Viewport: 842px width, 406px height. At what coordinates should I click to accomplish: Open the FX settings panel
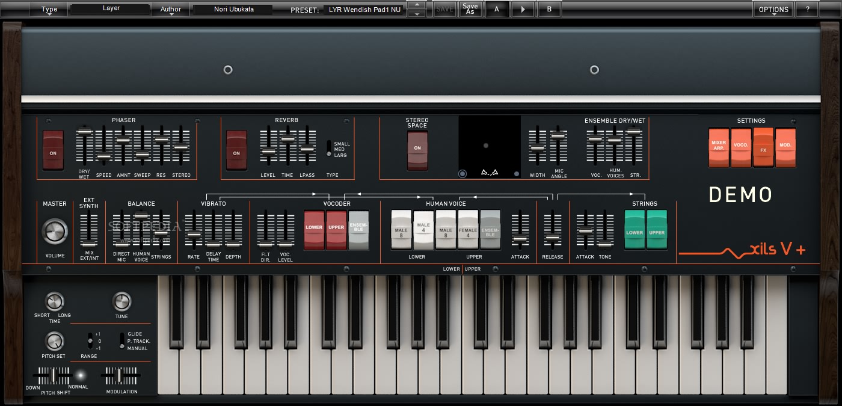[x=763, y=147]
